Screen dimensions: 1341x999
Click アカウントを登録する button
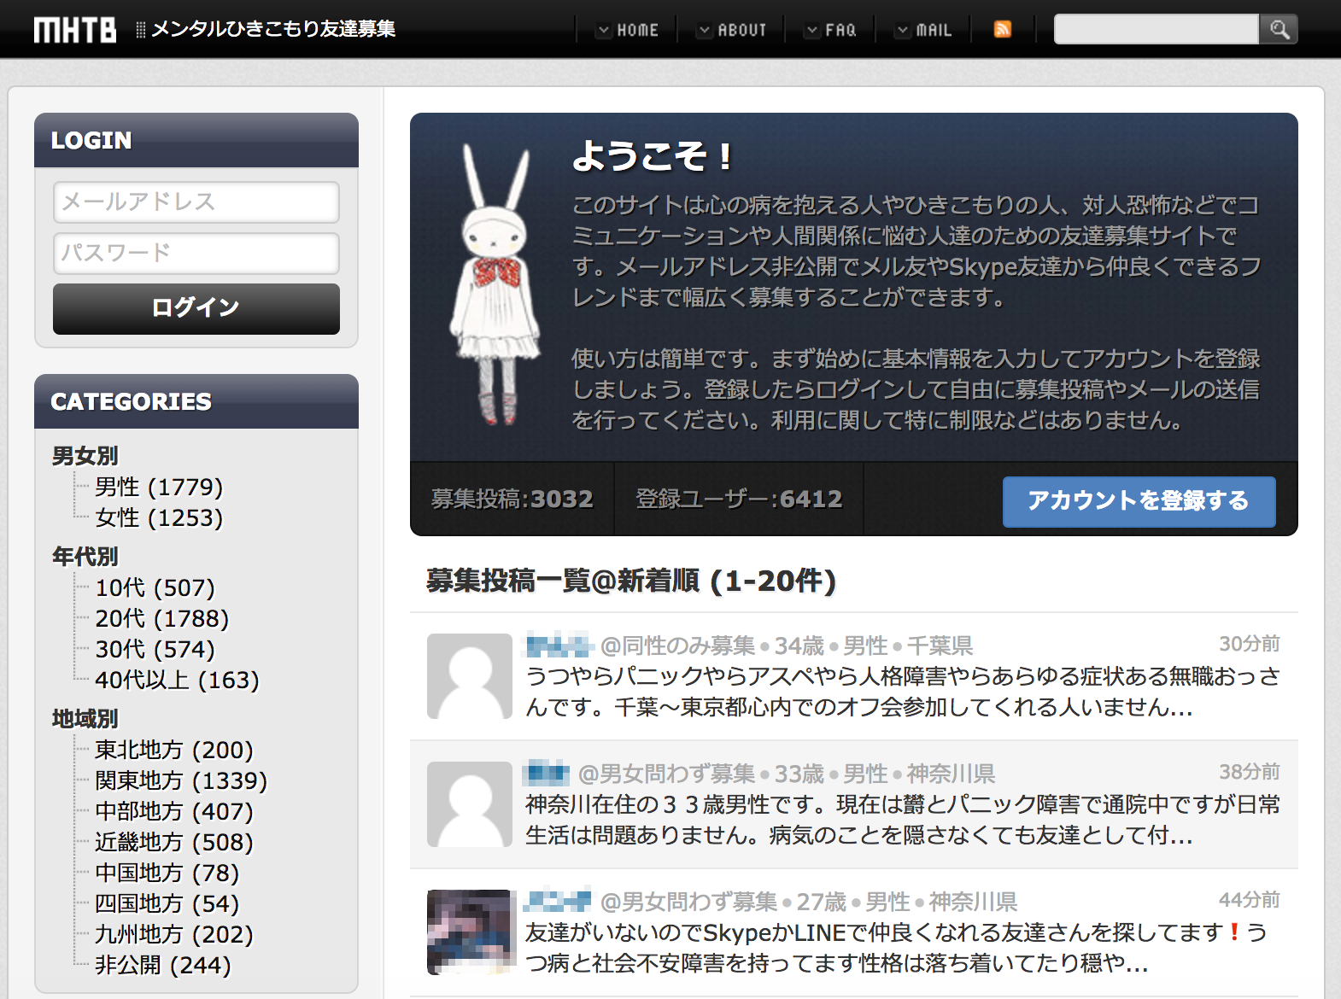click(x=1139, y=501)
